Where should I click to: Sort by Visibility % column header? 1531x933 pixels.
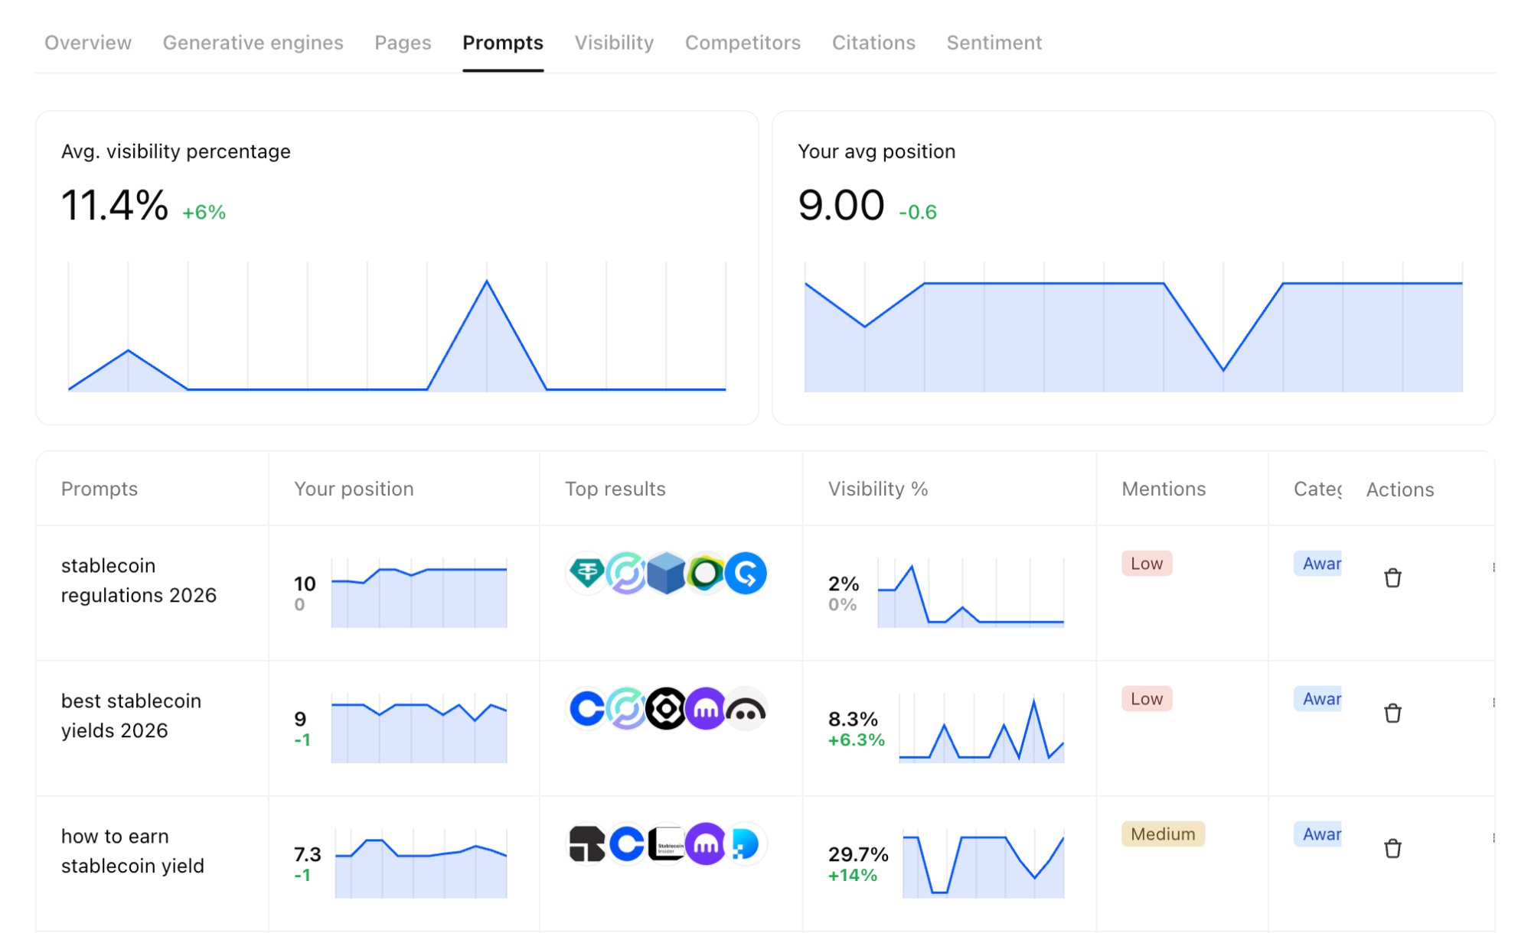coord(878,489)
